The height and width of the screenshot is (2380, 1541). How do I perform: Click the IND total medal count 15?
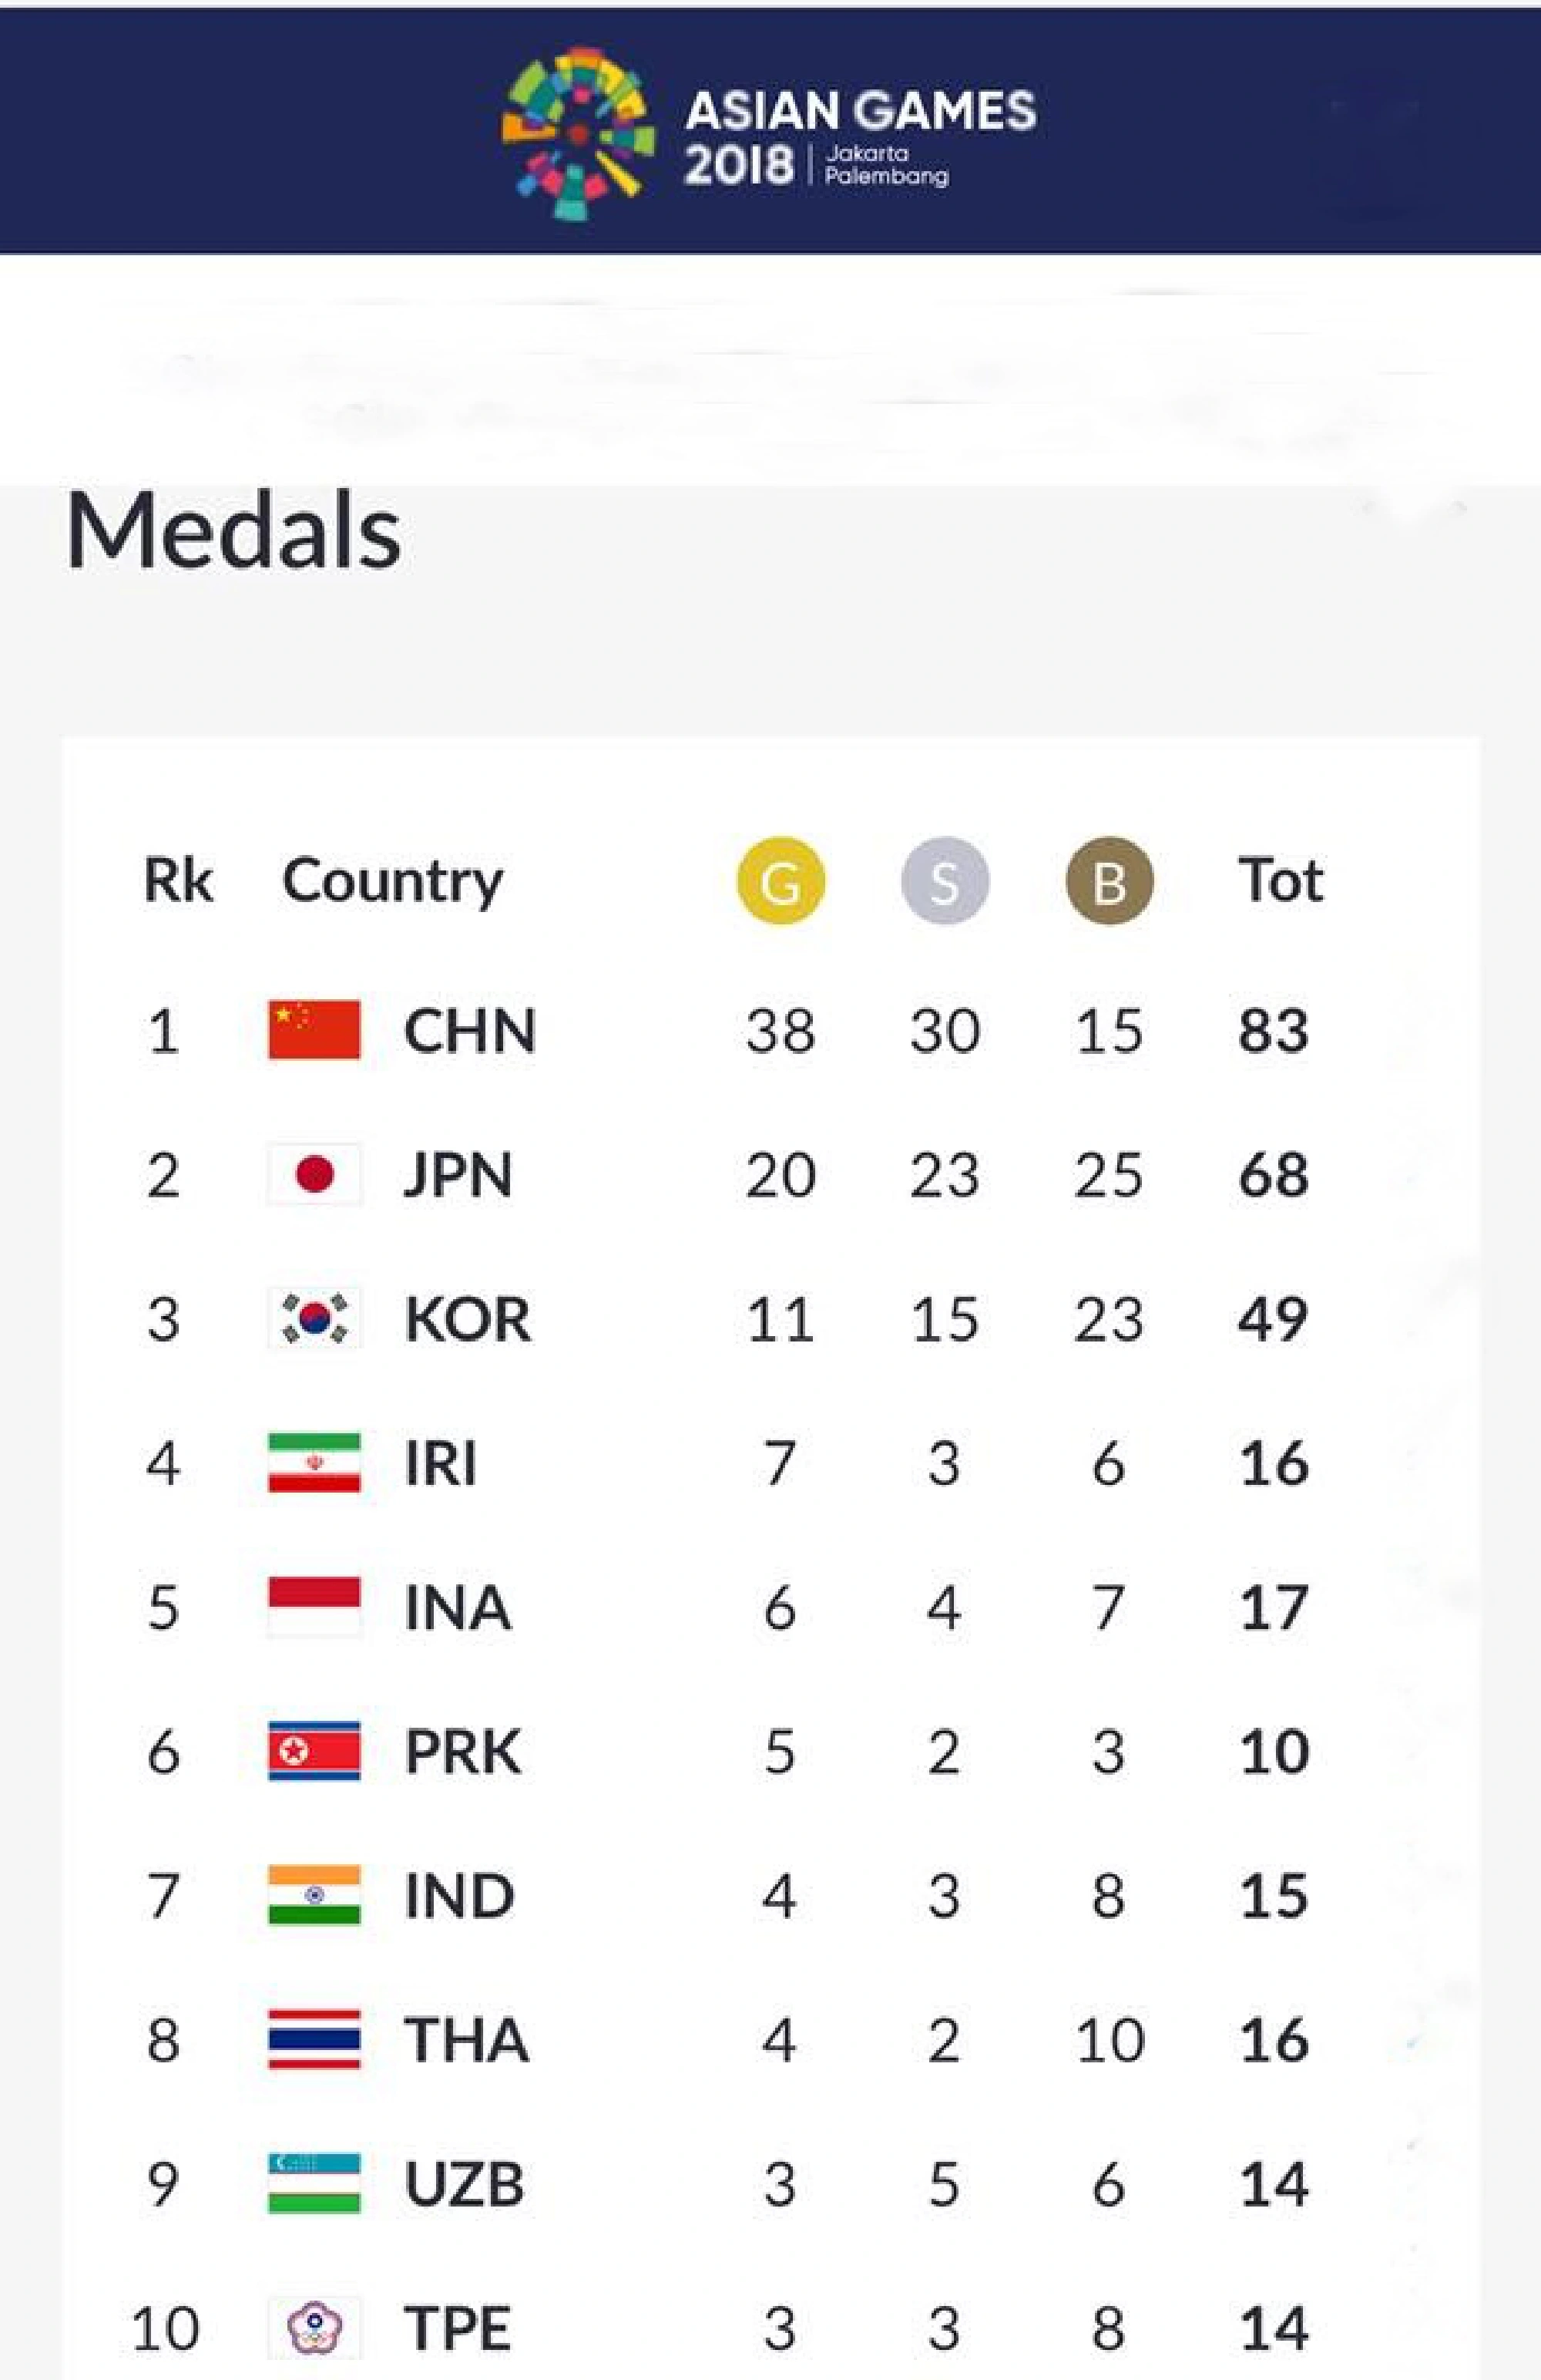click(1274, 1896)
